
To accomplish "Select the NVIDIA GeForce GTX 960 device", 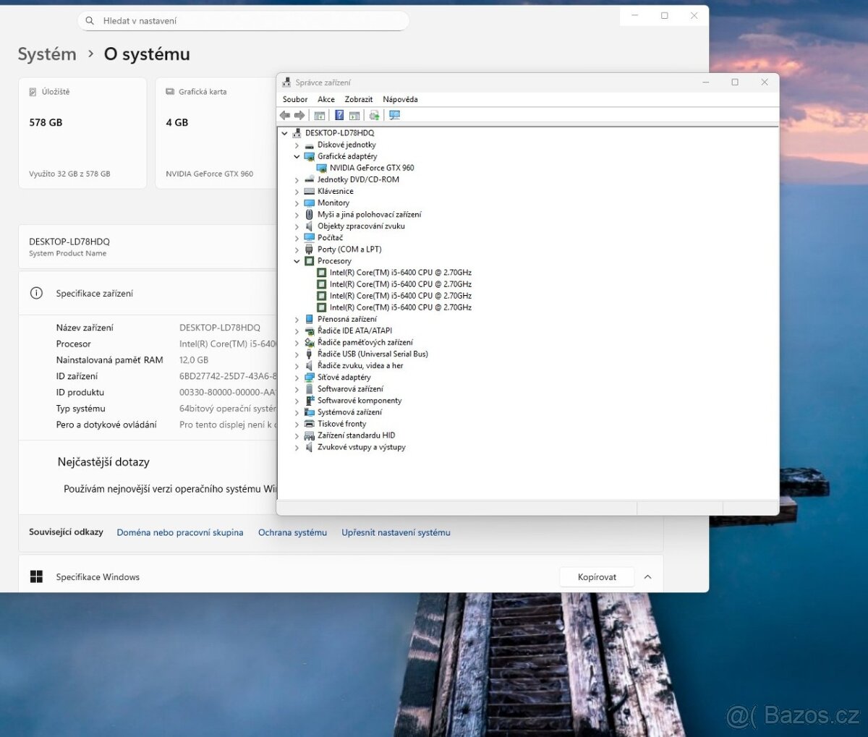I will click(371, 168).
